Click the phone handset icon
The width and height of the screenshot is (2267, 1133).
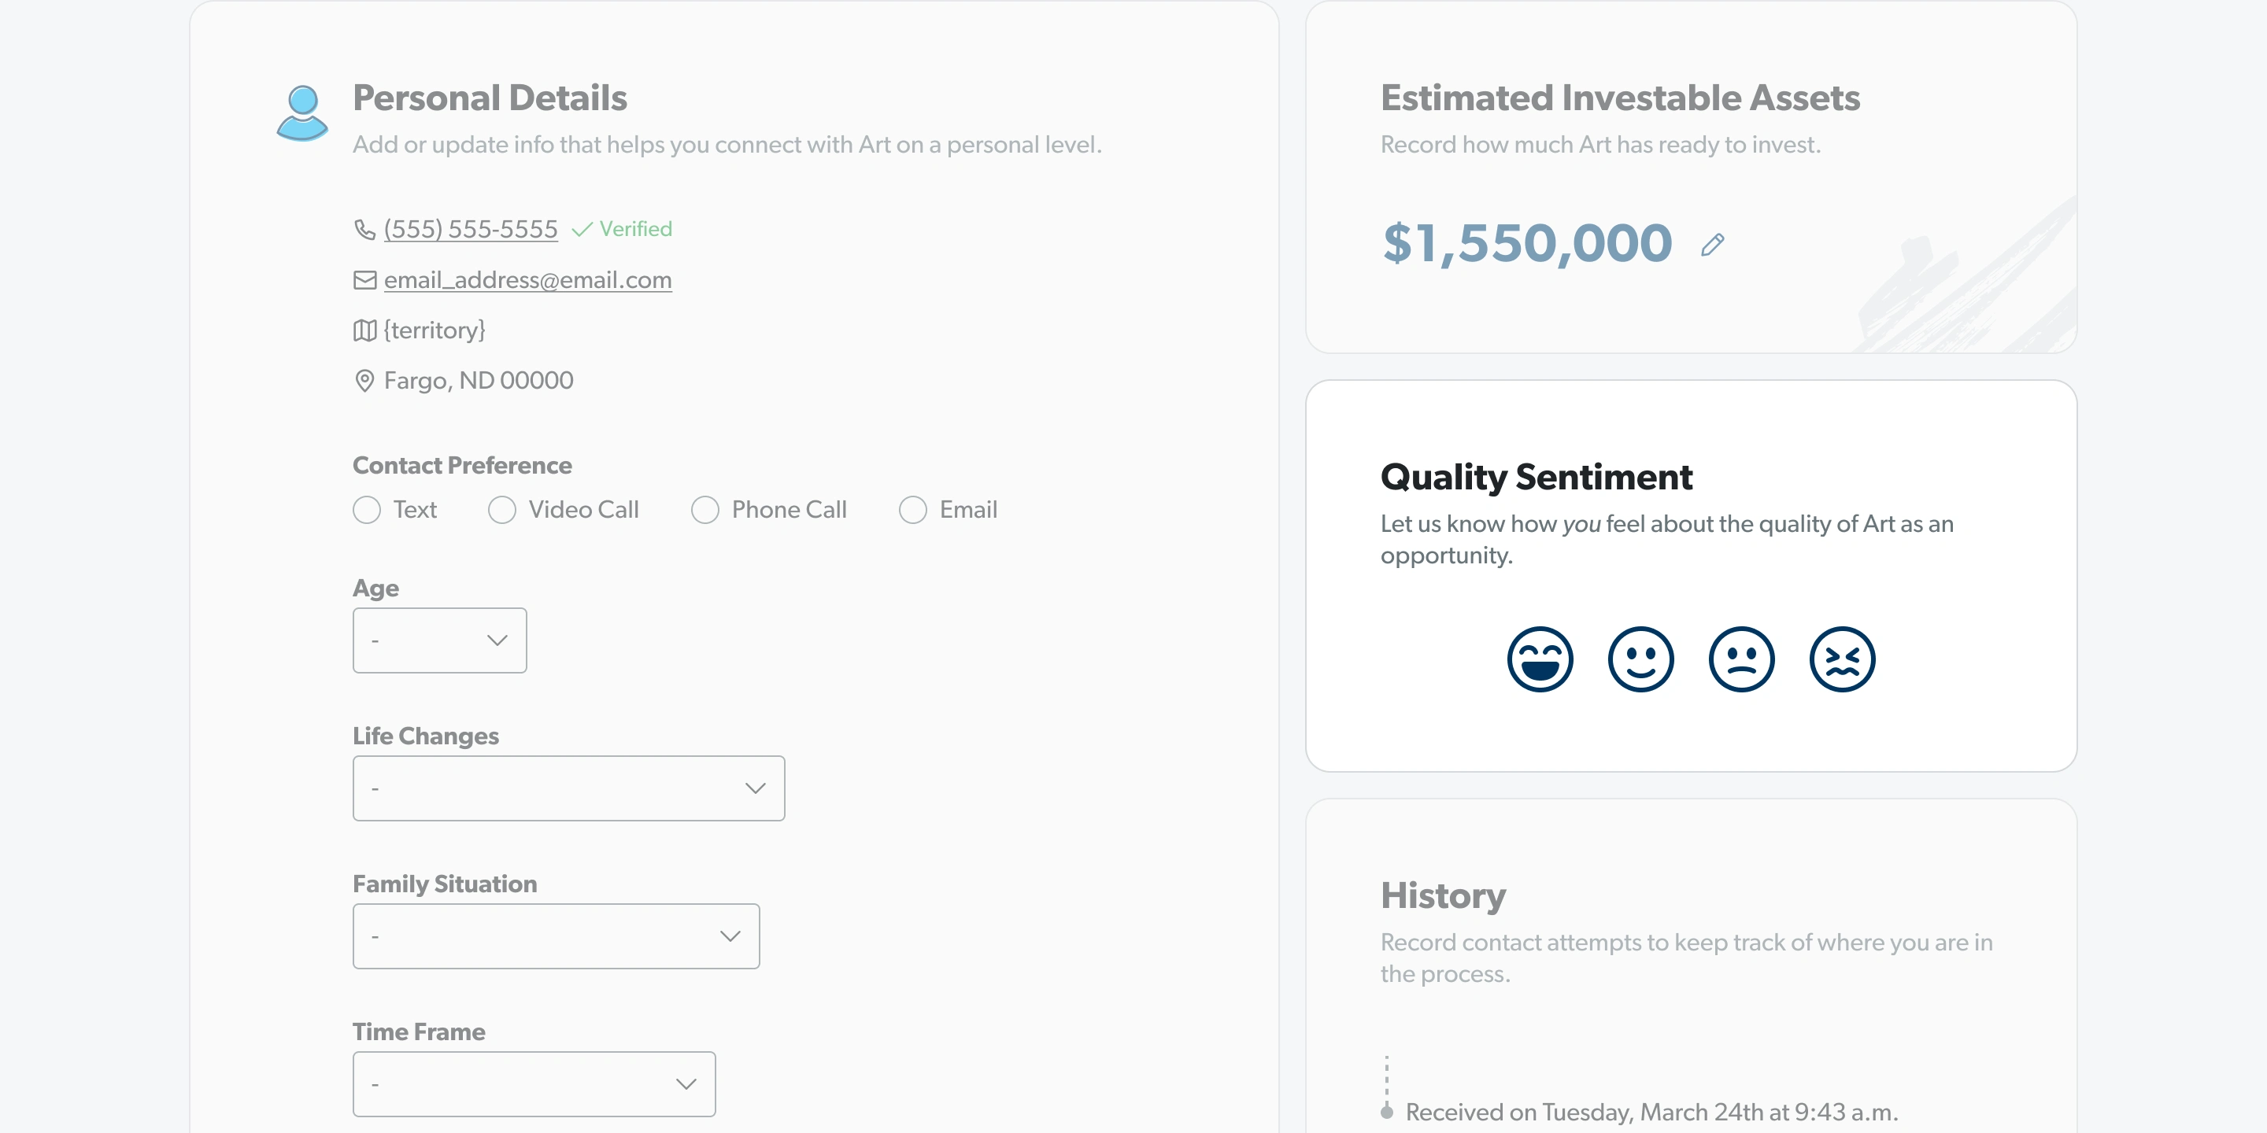[364, 230]
